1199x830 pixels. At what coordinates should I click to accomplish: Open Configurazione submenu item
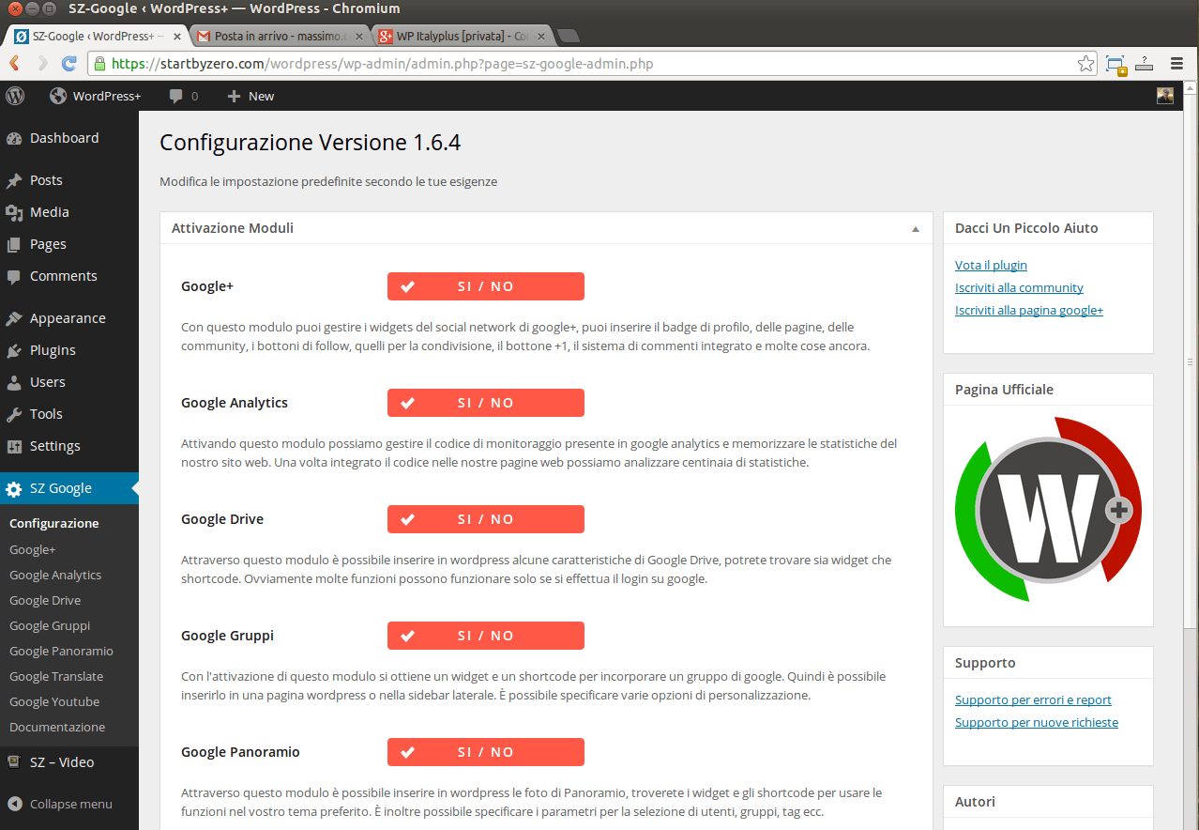pyautogui.click(x=54, y=524)
